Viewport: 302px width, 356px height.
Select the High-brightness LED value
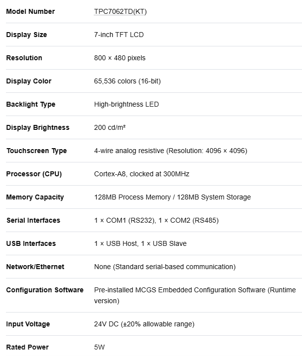(x=127, y=105)
